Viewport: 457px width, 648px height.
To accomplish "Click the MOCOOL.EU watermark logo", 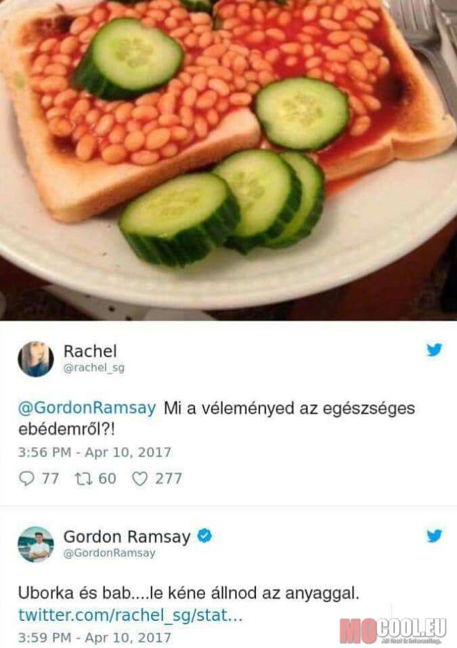I will (x=393, y=630).
